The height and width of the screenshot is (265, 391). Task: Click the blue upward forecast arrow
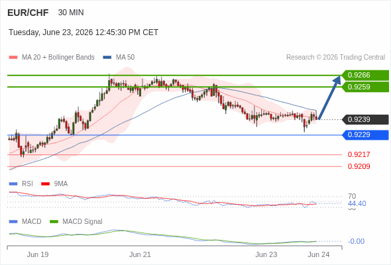(x=329, y=97)
